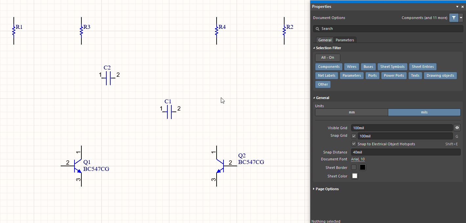The image size is (466, 223).
Task: Open the Sheet Color white swatch
Action: tap(354, 176)
